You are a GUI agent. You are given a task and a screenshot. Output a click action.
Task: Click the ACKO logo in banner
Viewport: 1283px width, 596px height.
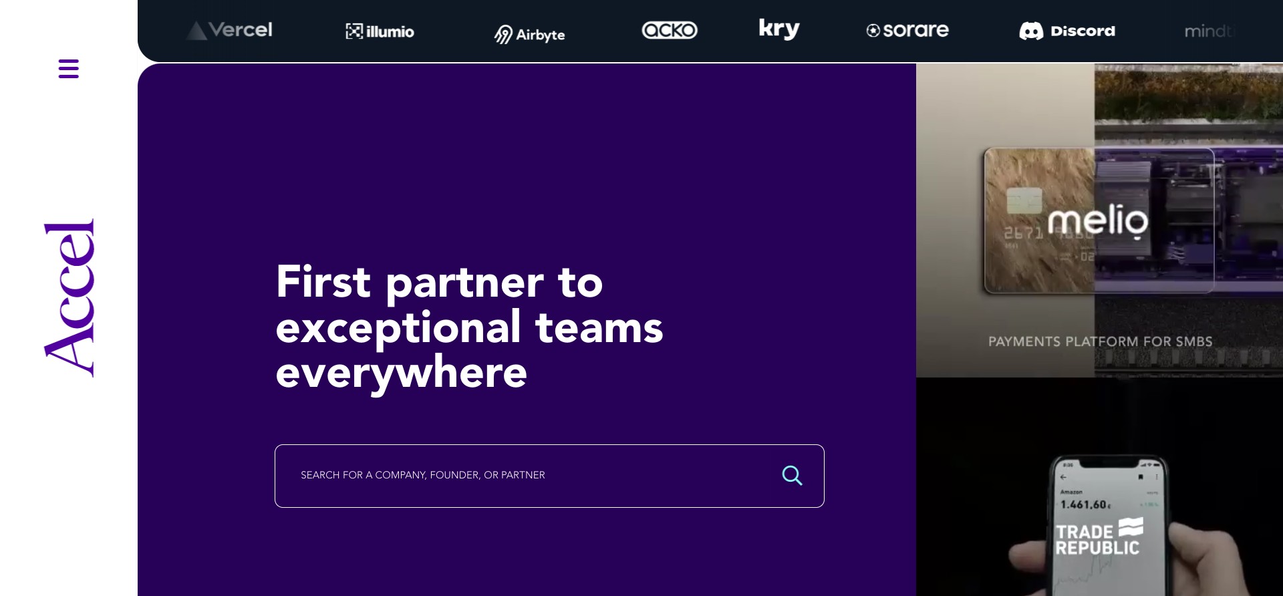click(670, 30)
